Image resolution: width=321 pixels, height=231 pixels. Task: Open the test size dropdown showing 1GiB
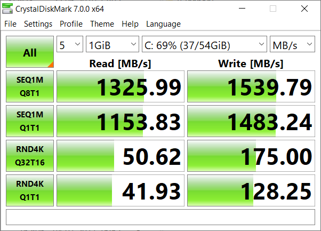[113, 44]
